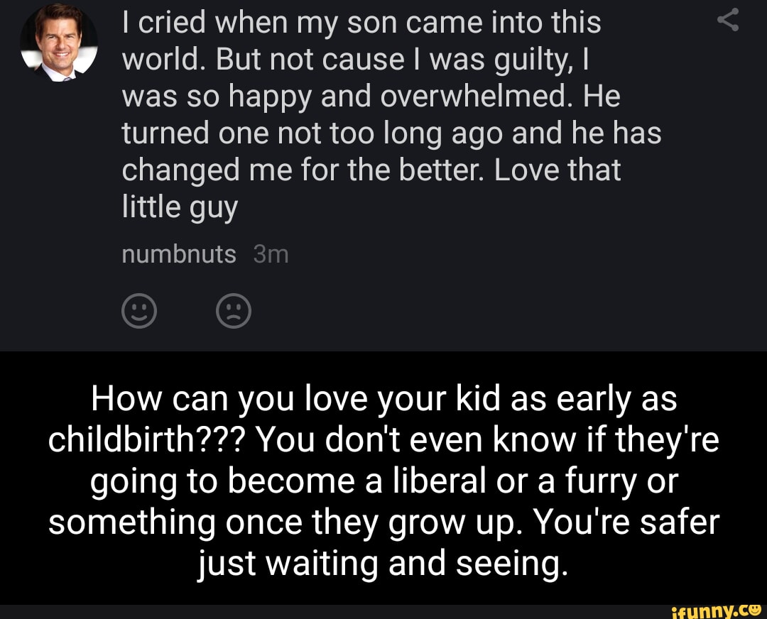Click the caption line "something once they grow up"
Screen dimensions: 767x619
[x=383, y=522]
